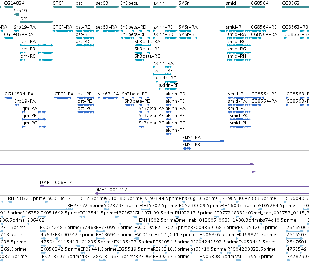This screenshot has height=262, width=309.
Task: Select the Sh3beta-PC protein label
Action: click(x=151, y=123)
